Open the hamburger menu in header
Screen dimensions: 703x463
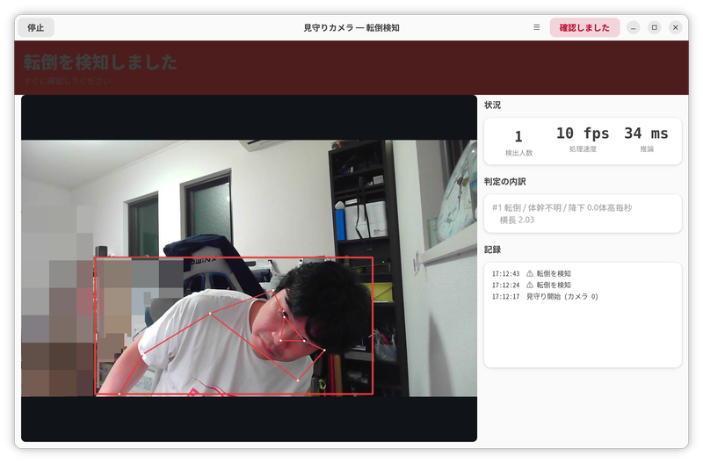pyautogui.click(x=536, y=28)
